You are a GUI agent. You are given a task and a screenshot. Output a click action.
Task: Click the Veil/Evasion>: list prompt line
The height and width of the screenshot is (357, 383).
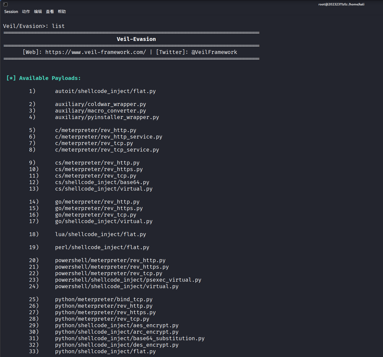[34, 26]
